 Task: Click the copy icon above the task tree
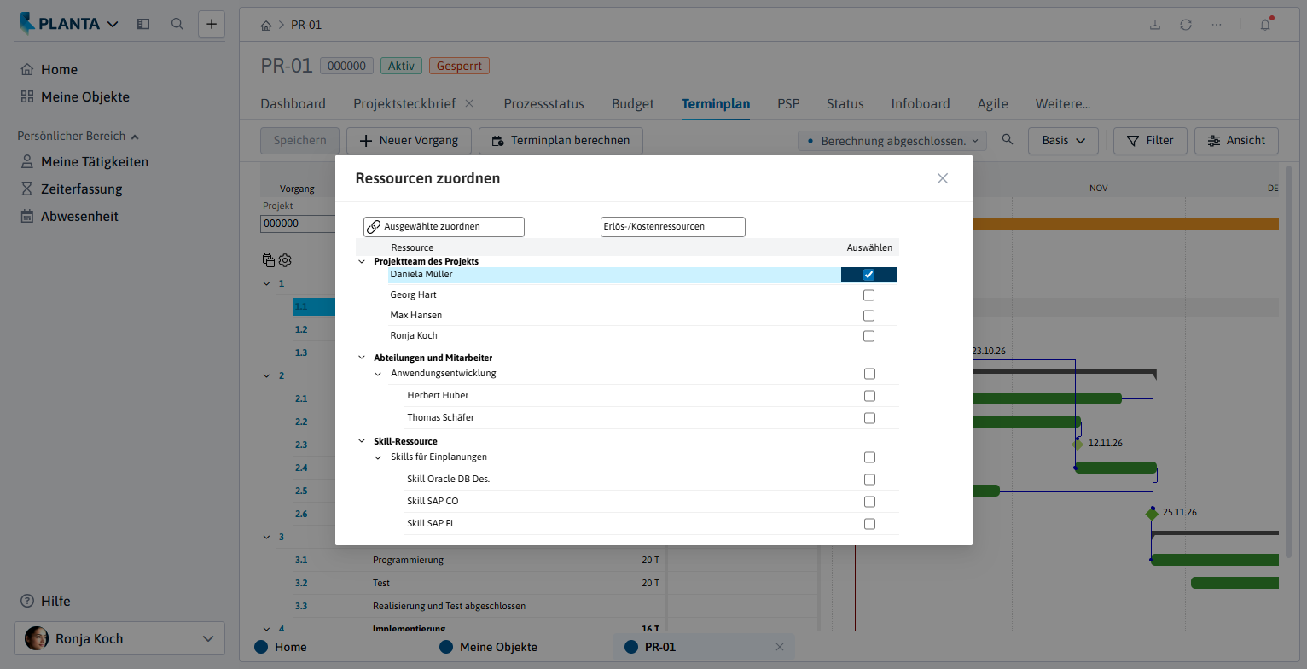tap(269, 260)
